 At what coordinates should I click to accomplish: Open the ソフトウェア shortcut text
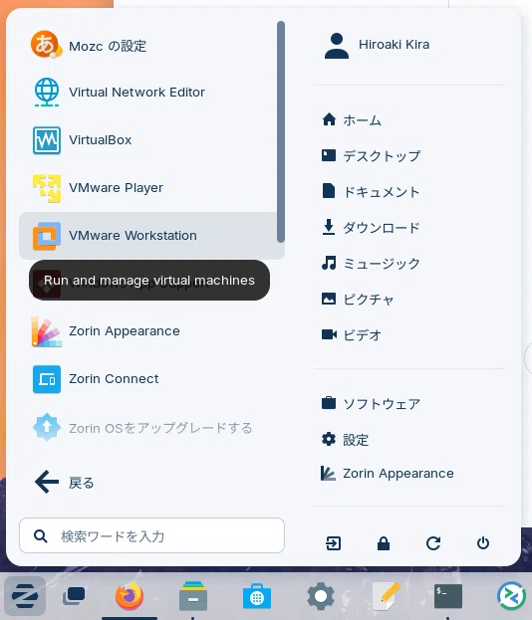click(382, 404)
